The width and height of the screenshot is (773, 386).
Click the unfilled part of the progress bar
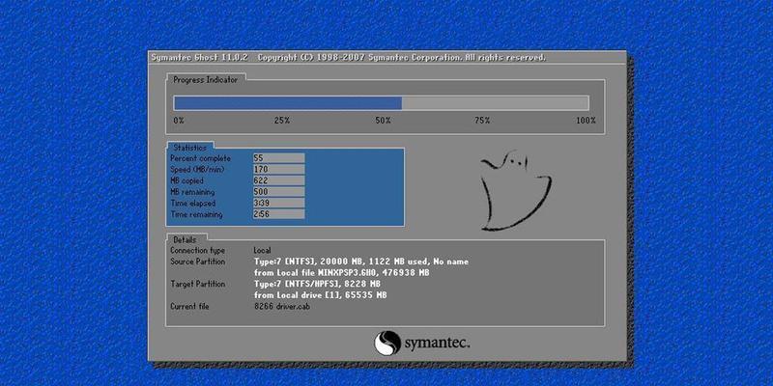[x=495, y=103]
